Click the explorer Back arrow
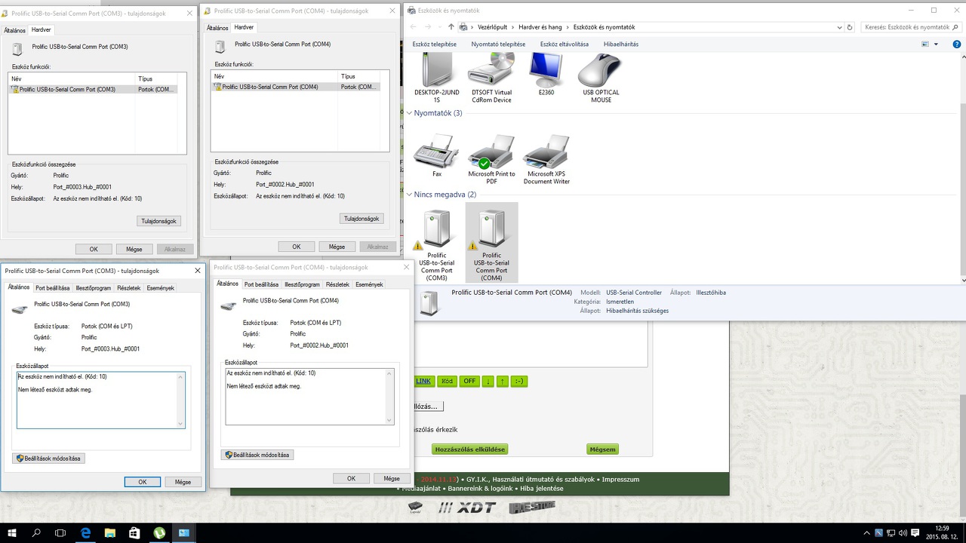Screen dimensions: 966x543 pyautogui.click(x=413, y=27)
